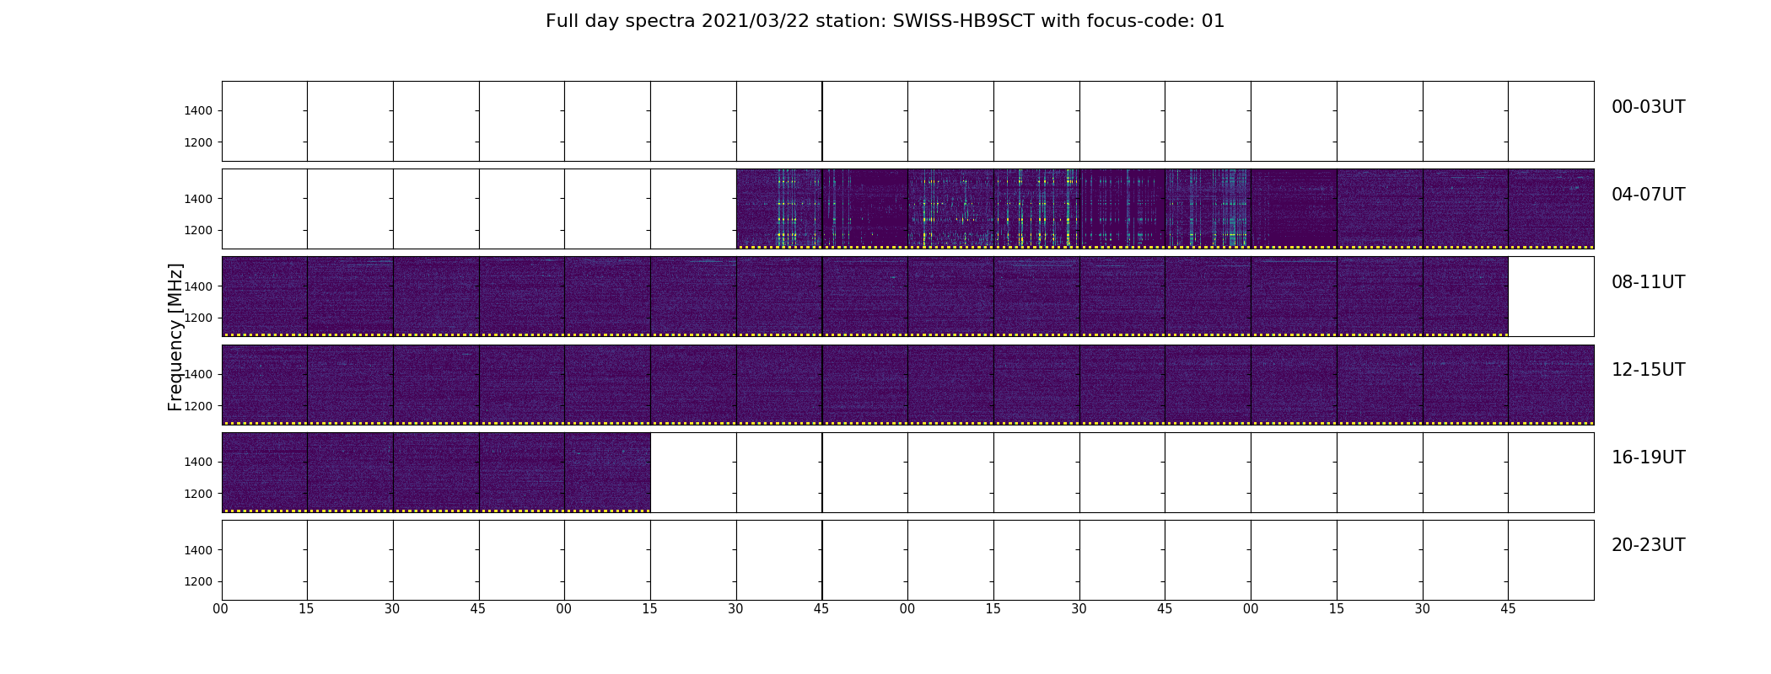Click the '12-15UT' row label

[x=1648, y=370]
